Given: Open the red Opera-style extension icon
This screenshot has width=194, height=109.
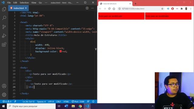Looking at the screenshot, I should 172,9.
